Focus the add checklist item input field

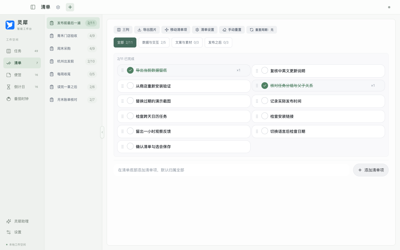(x=232, y=170)
